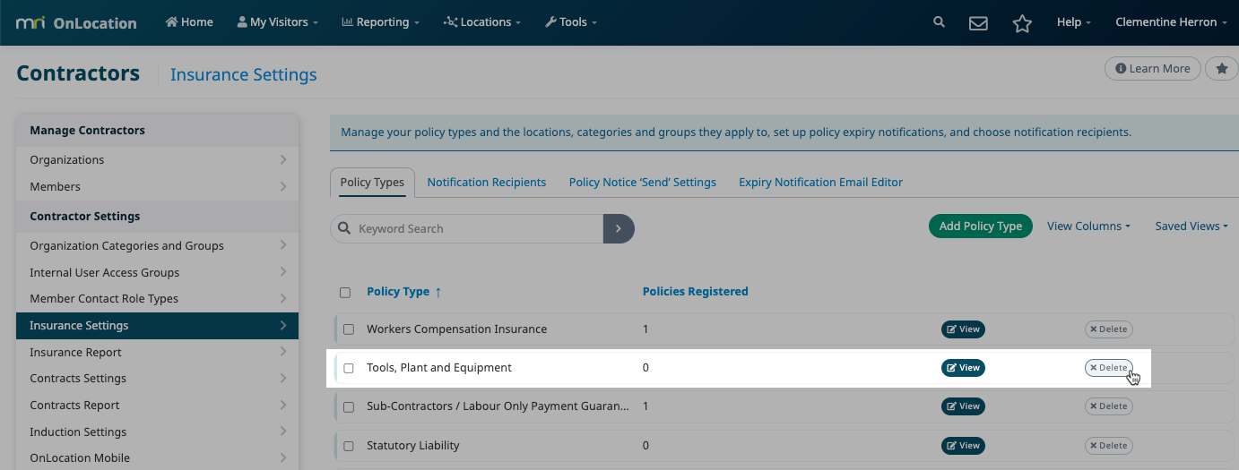
Task: Open the View Columns dropdown
Action: pos(1088,226)
